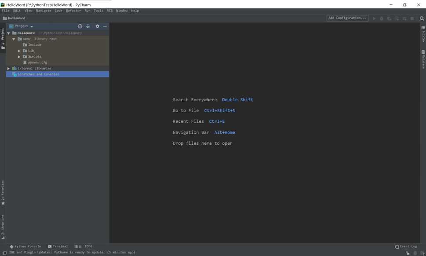Select External Libraries in tree
This screenshot has width=426, height=256.
coord(58,68)
